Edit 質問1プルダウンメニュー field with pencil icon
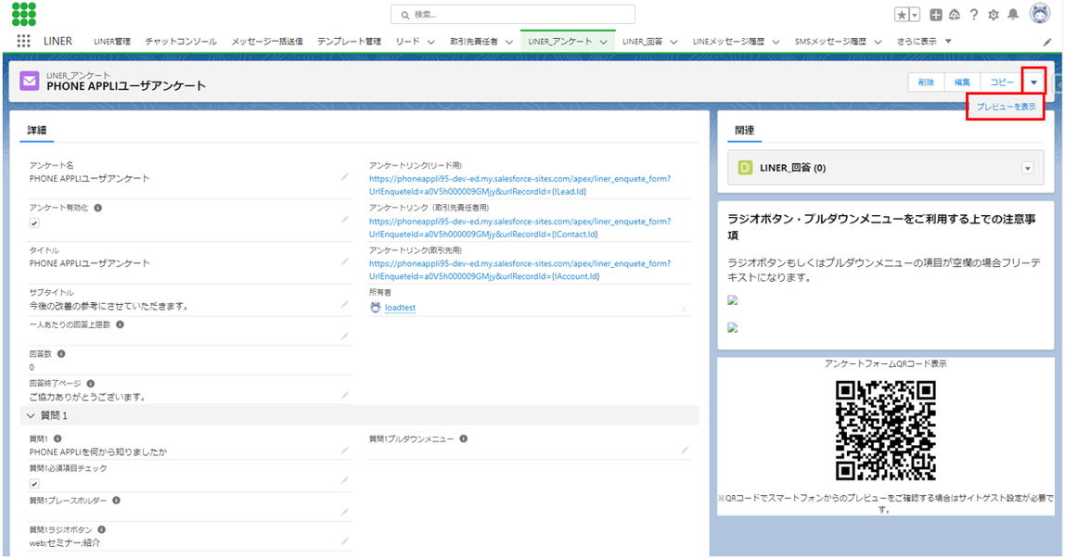 click(x=685, y=450)
